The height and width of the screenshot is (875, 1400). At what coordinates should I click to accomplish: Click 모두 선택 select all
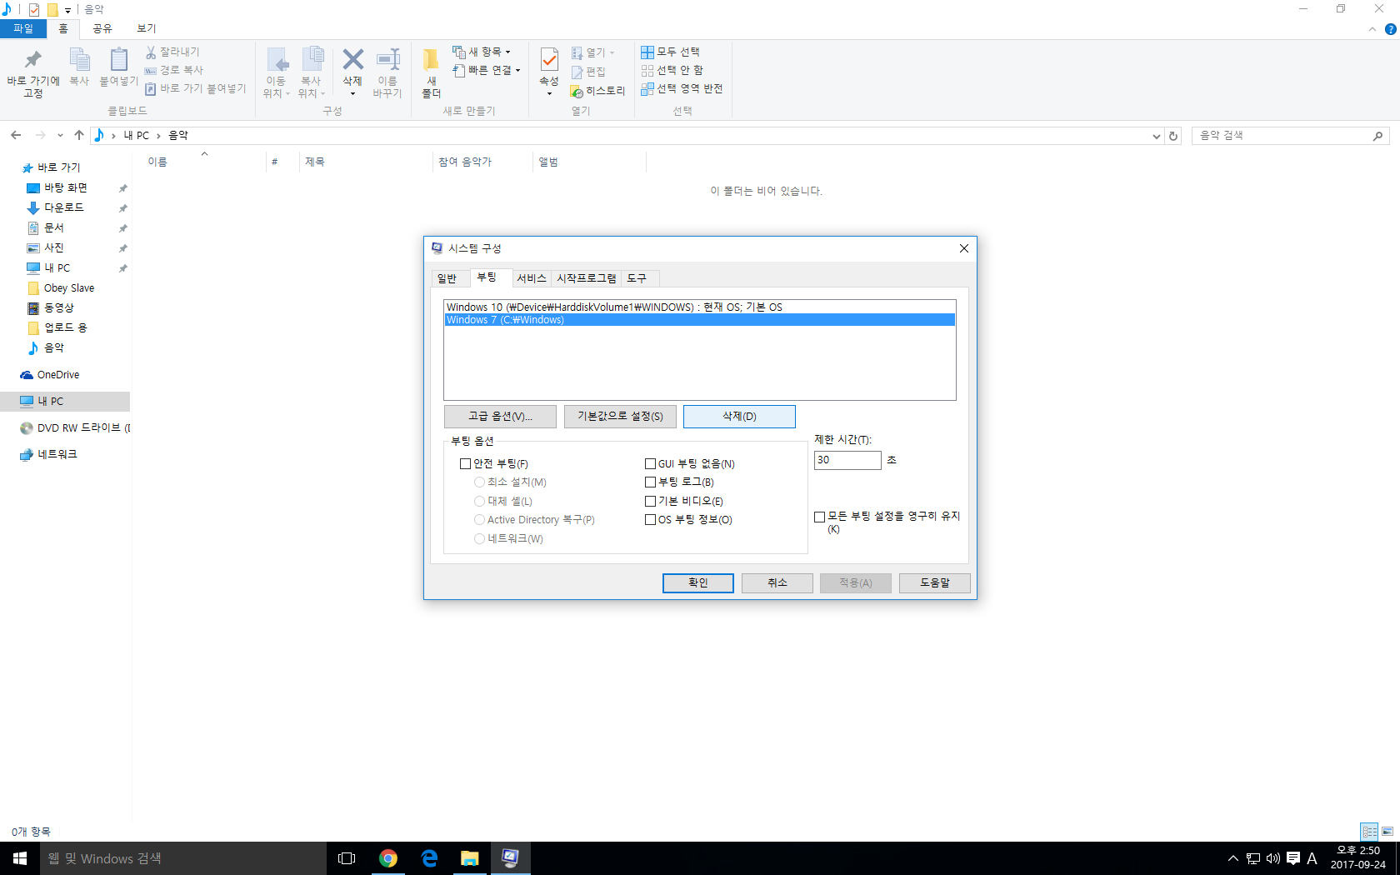pos(670,52)
